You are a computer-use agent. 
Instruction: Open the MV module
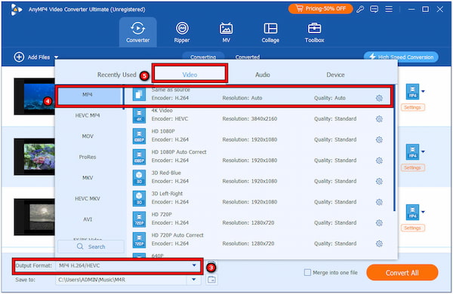(x=226, y=32)
